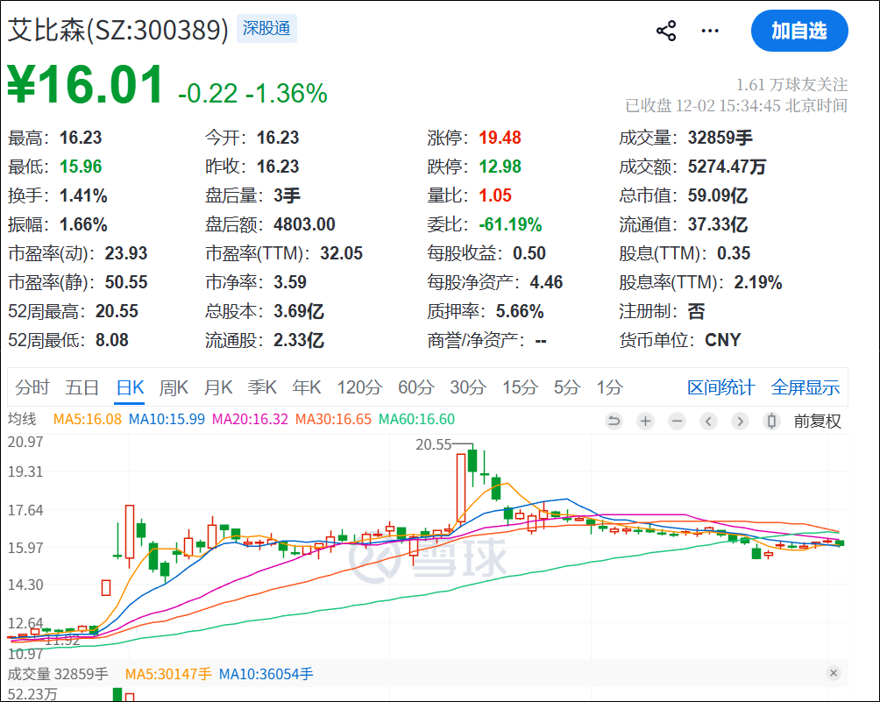Click the 委比 value -61.19%
Image resolution: width=880 pixels, height=702 pixels.
[510, 224]
